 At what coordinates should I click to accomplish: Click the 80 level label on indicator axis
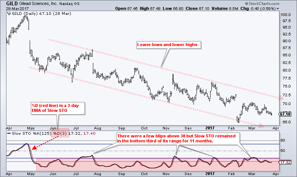pos(283,140)
